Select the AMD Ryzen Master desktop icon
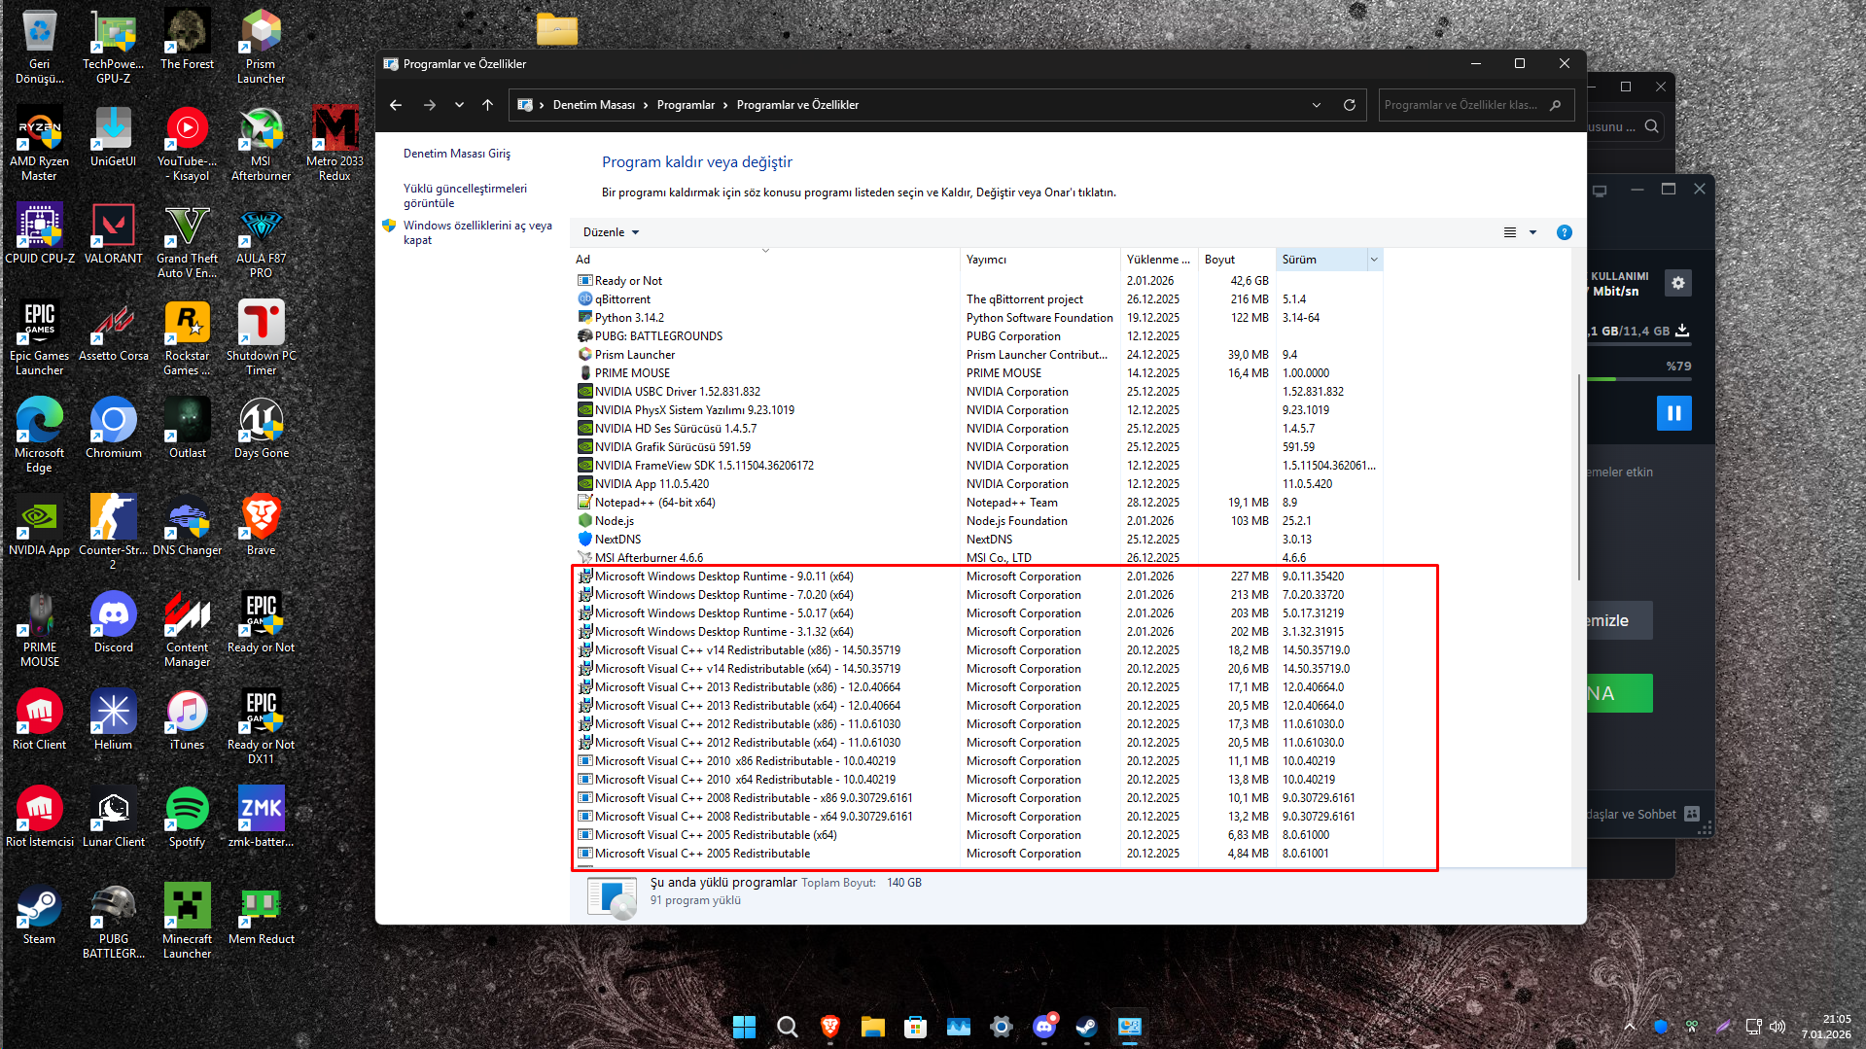1866x1049 pixels. click(x=40, y=143)
